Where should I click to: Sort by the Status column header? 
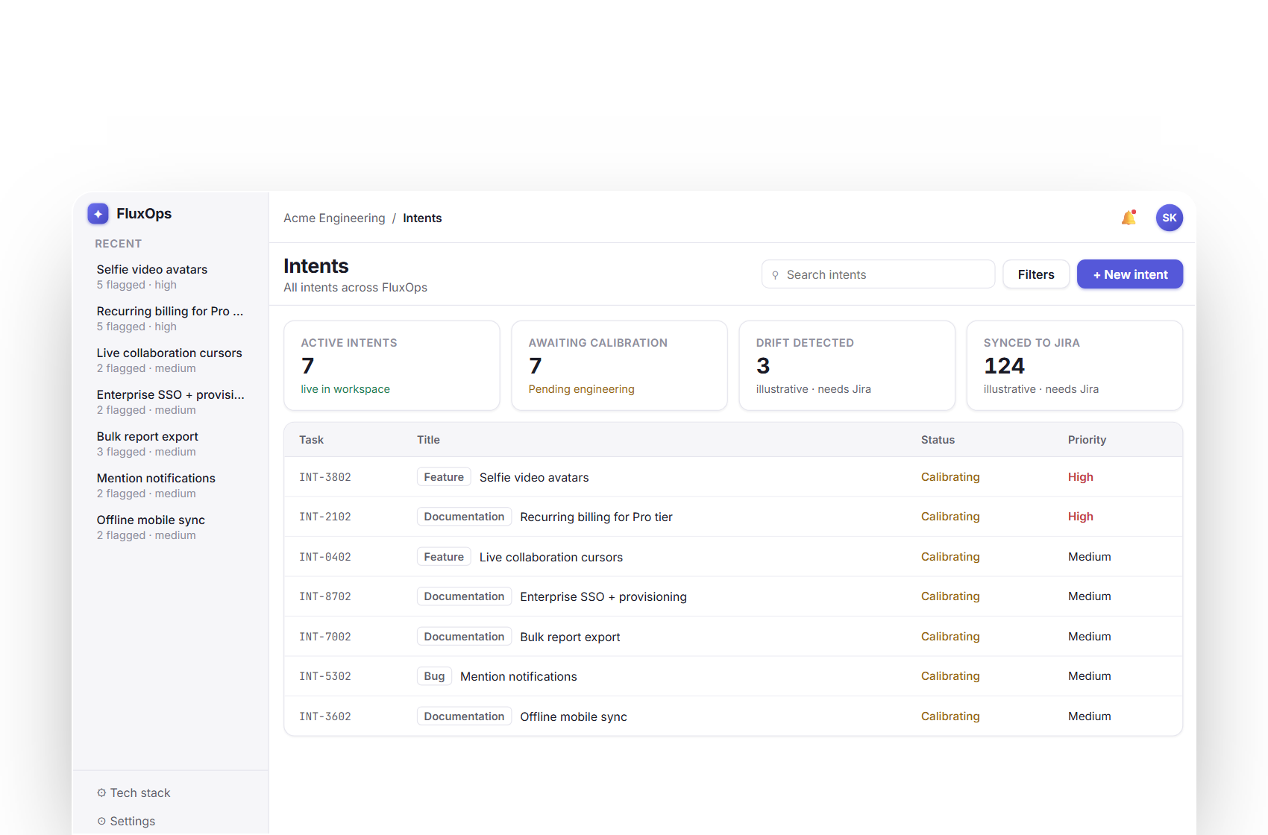(938, 440)
